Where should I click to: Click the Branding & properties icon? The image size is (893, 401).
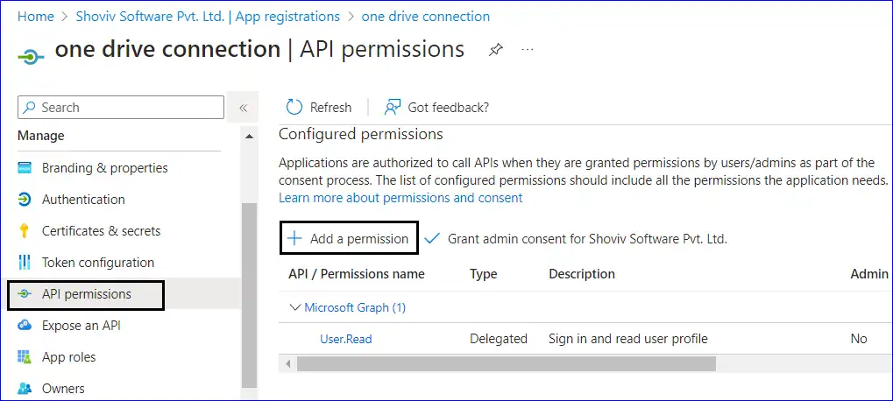[25, 168]
